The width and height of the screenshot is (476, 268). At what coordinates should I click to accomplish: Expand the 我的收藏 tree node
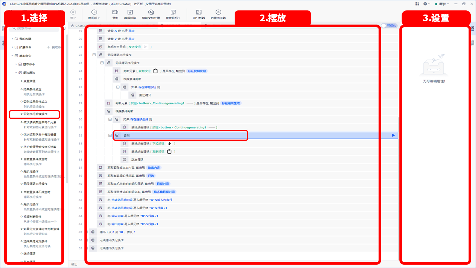click(12, 39)
